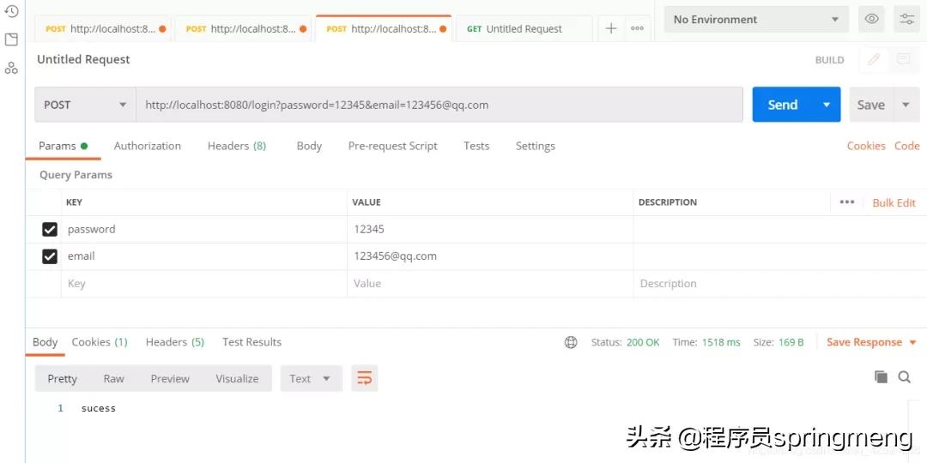Click the empty Description input cell
The height and width of the screenshot is (463, 927).
click(779, 284)
